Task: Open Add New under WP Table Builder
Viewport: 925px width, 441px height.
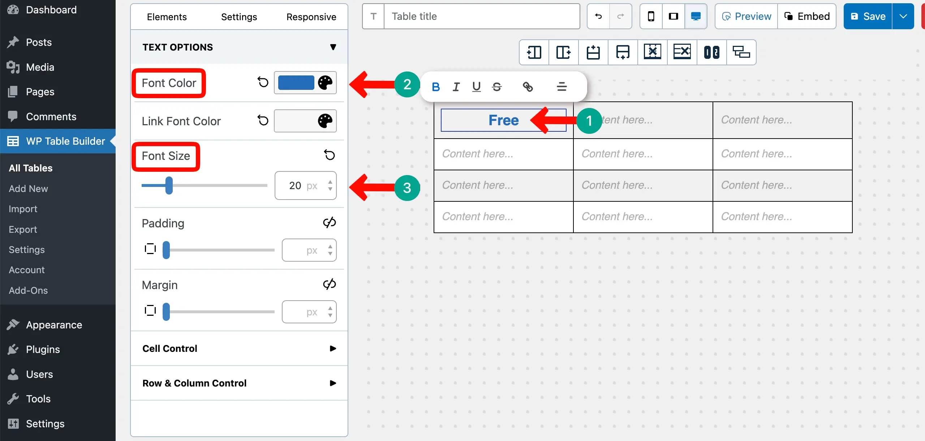Action: (28, 188)
